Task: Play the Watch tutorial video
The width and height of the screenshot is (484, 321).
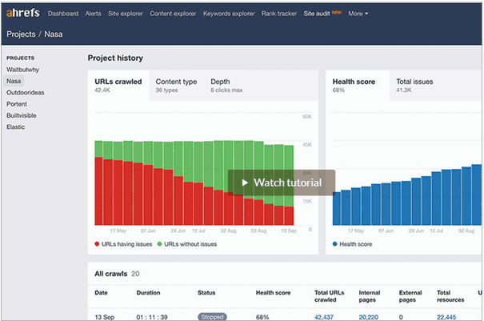Action: click(282, 183)
